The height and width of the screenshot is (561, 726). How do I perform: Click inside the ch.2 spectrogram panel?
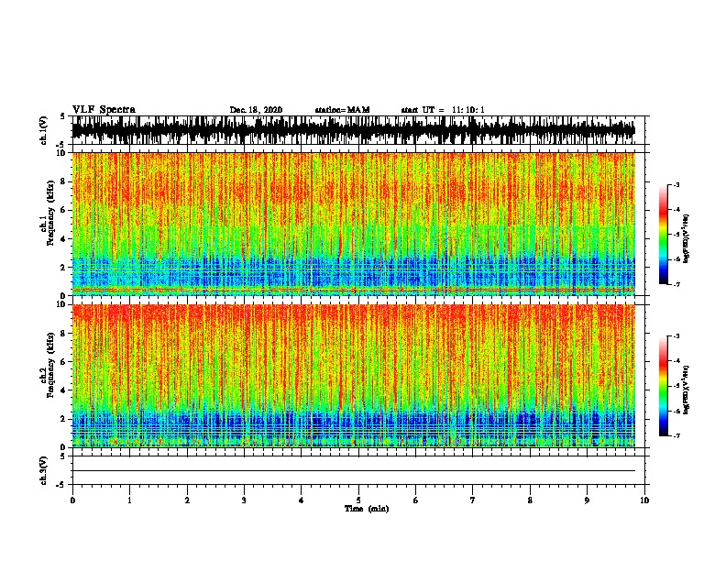(x=354, y=376)
